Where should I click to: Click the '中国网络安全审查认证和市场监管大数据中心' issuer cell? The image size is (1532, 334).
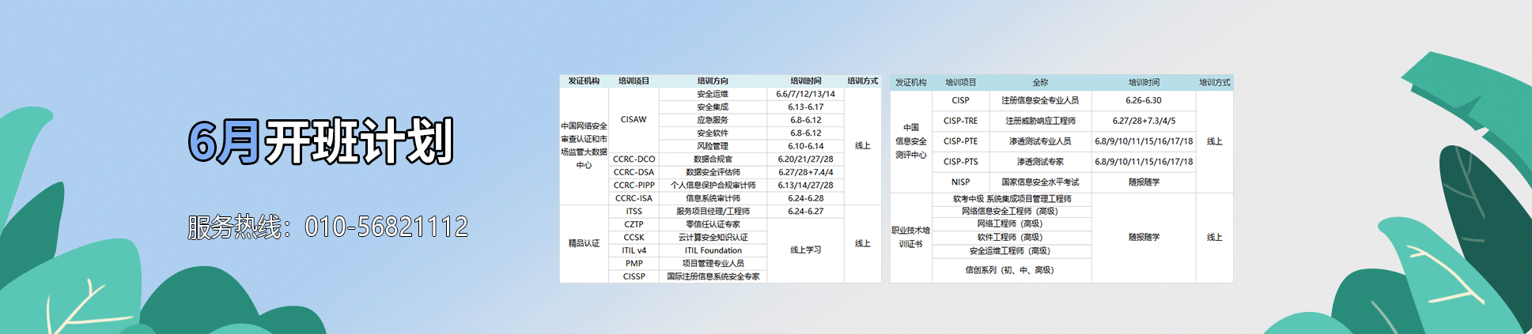pyautogui.click(x=584, y=146)
